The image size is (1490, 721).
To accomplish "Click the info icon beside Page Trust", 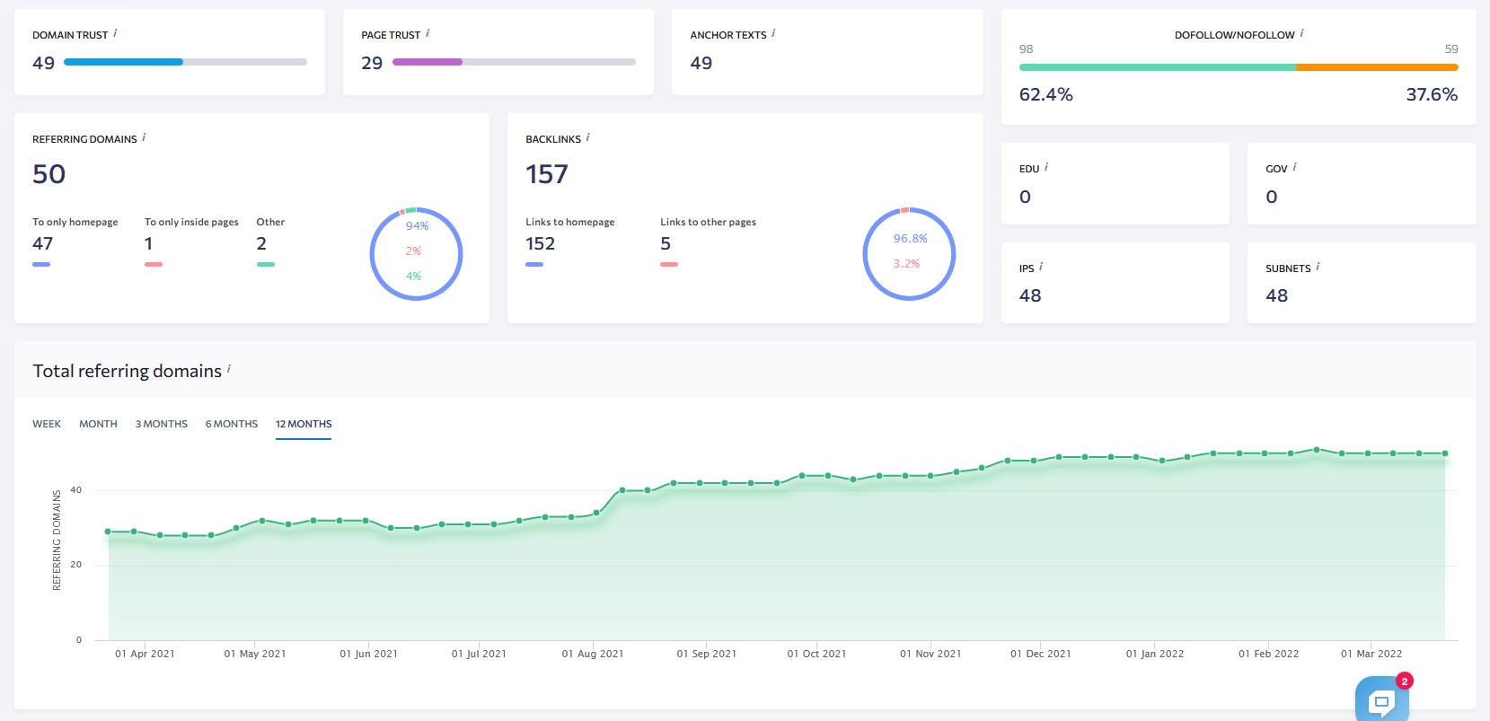I will coord(428,33).
